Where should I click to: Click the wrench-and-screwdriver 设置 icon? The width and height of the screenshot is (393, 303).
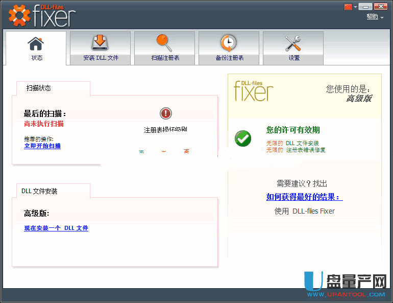coord(293,43)
